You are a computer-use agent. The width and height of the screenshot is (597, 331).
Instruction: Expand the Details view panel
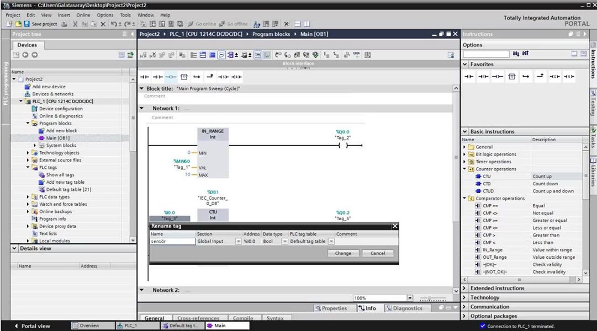coord(14,248)
